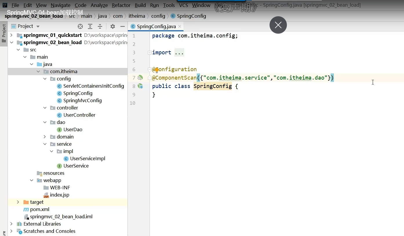Screen dimensions: 404x236
Task: Select UserDao interface
Action: (73, 129)
